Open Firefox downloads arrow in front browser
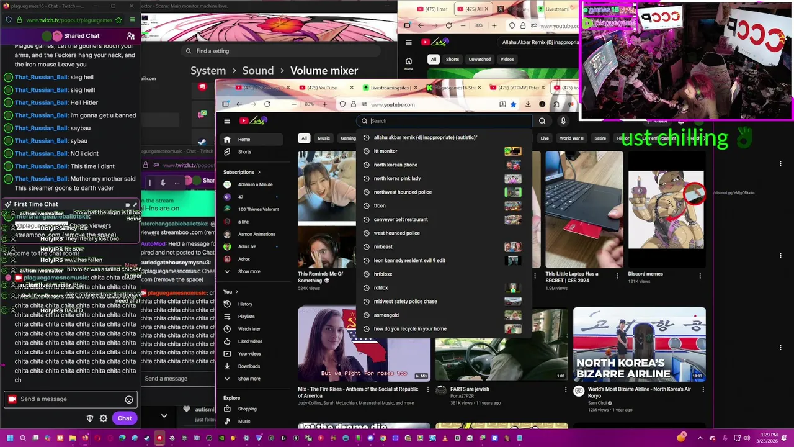 (528, 104)
